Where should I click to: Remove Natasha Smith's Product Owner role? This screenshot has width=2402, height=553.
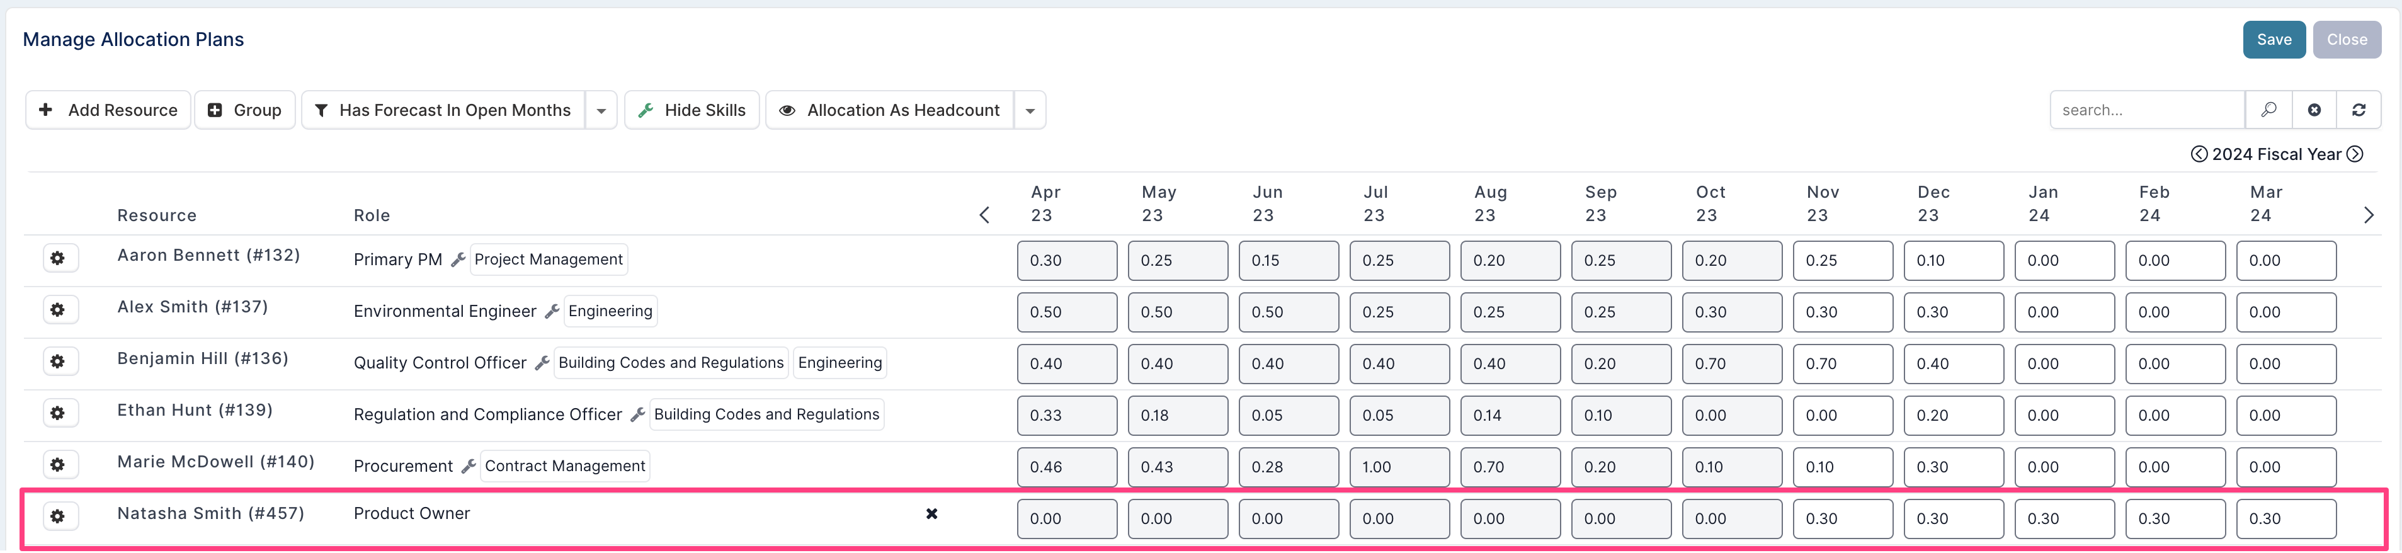click(x=931, y=514)
